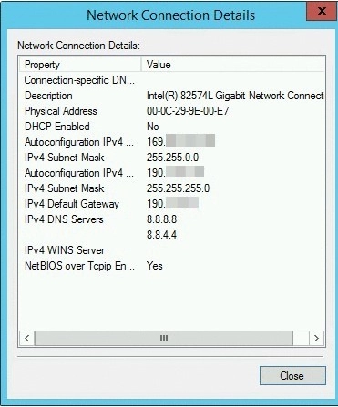Select the DHCP Enabled row

point(172,127)
